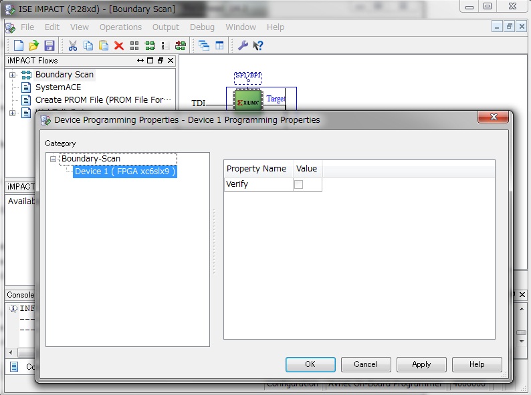
Task: Click the Create PROM File document icon
Action: [26, 100]
